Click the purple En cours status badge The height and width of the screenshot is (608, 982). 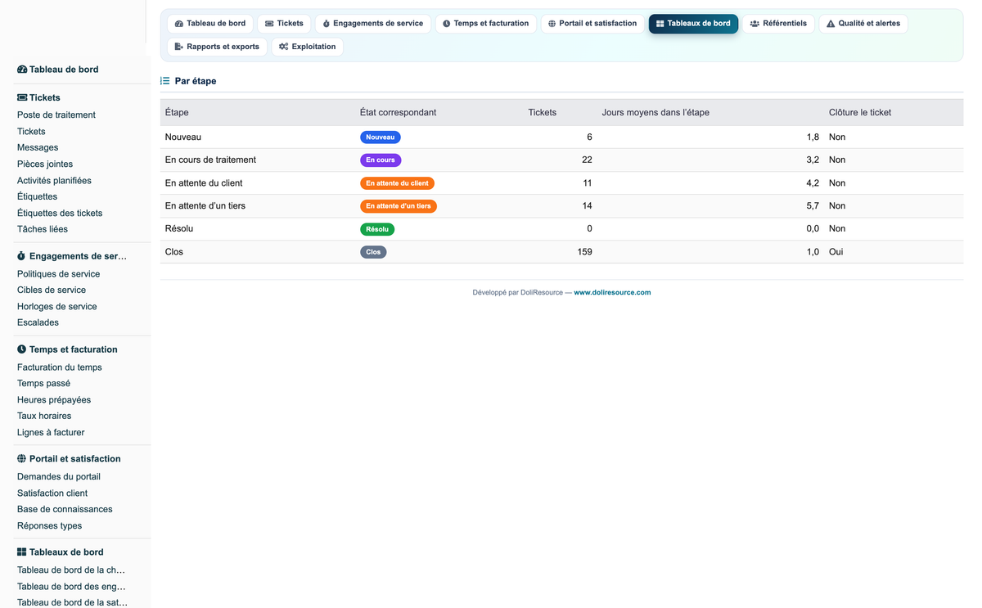tap(381, 160)
